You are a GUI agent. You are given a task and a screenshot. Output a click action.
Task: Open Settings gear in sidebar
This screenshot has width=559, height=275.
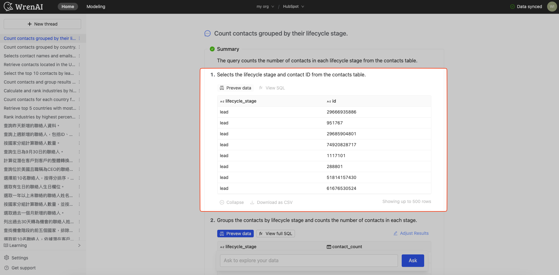pyautogui.click(x=7, y=258)
